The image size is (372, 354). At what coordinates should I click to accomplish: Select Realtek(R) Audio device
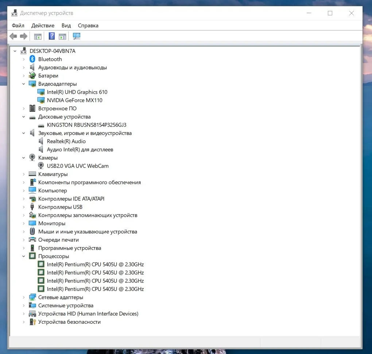pos(66,141)
